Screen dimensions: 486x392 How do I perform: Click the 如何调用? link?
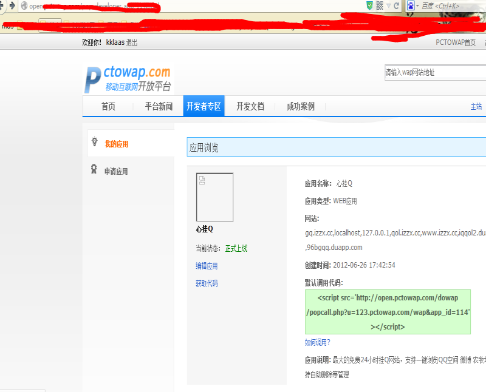click(317, 342)
